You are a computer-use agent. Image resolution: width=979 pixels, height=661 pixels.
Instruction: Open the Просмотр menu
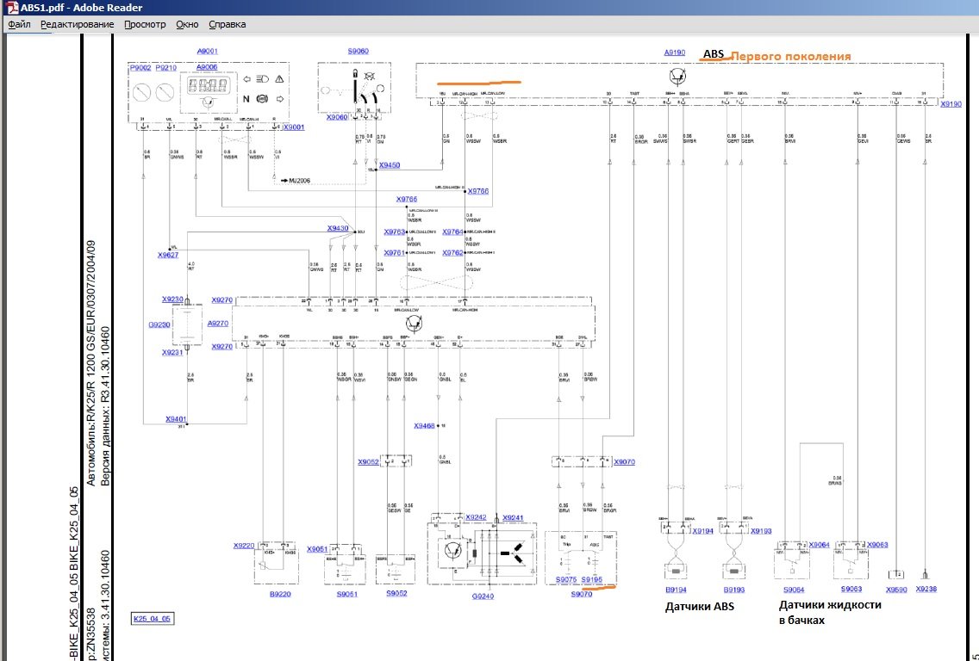tap(145, 24)
